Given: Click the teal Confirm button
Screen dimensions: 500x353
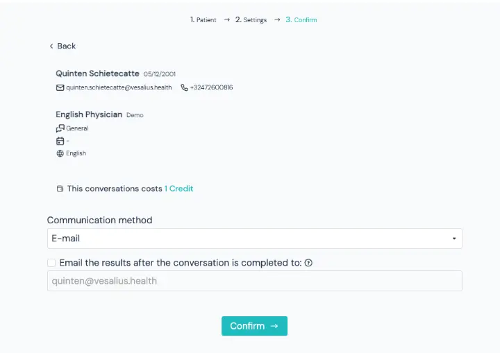Looking at the screenshot, I should 254,326.
